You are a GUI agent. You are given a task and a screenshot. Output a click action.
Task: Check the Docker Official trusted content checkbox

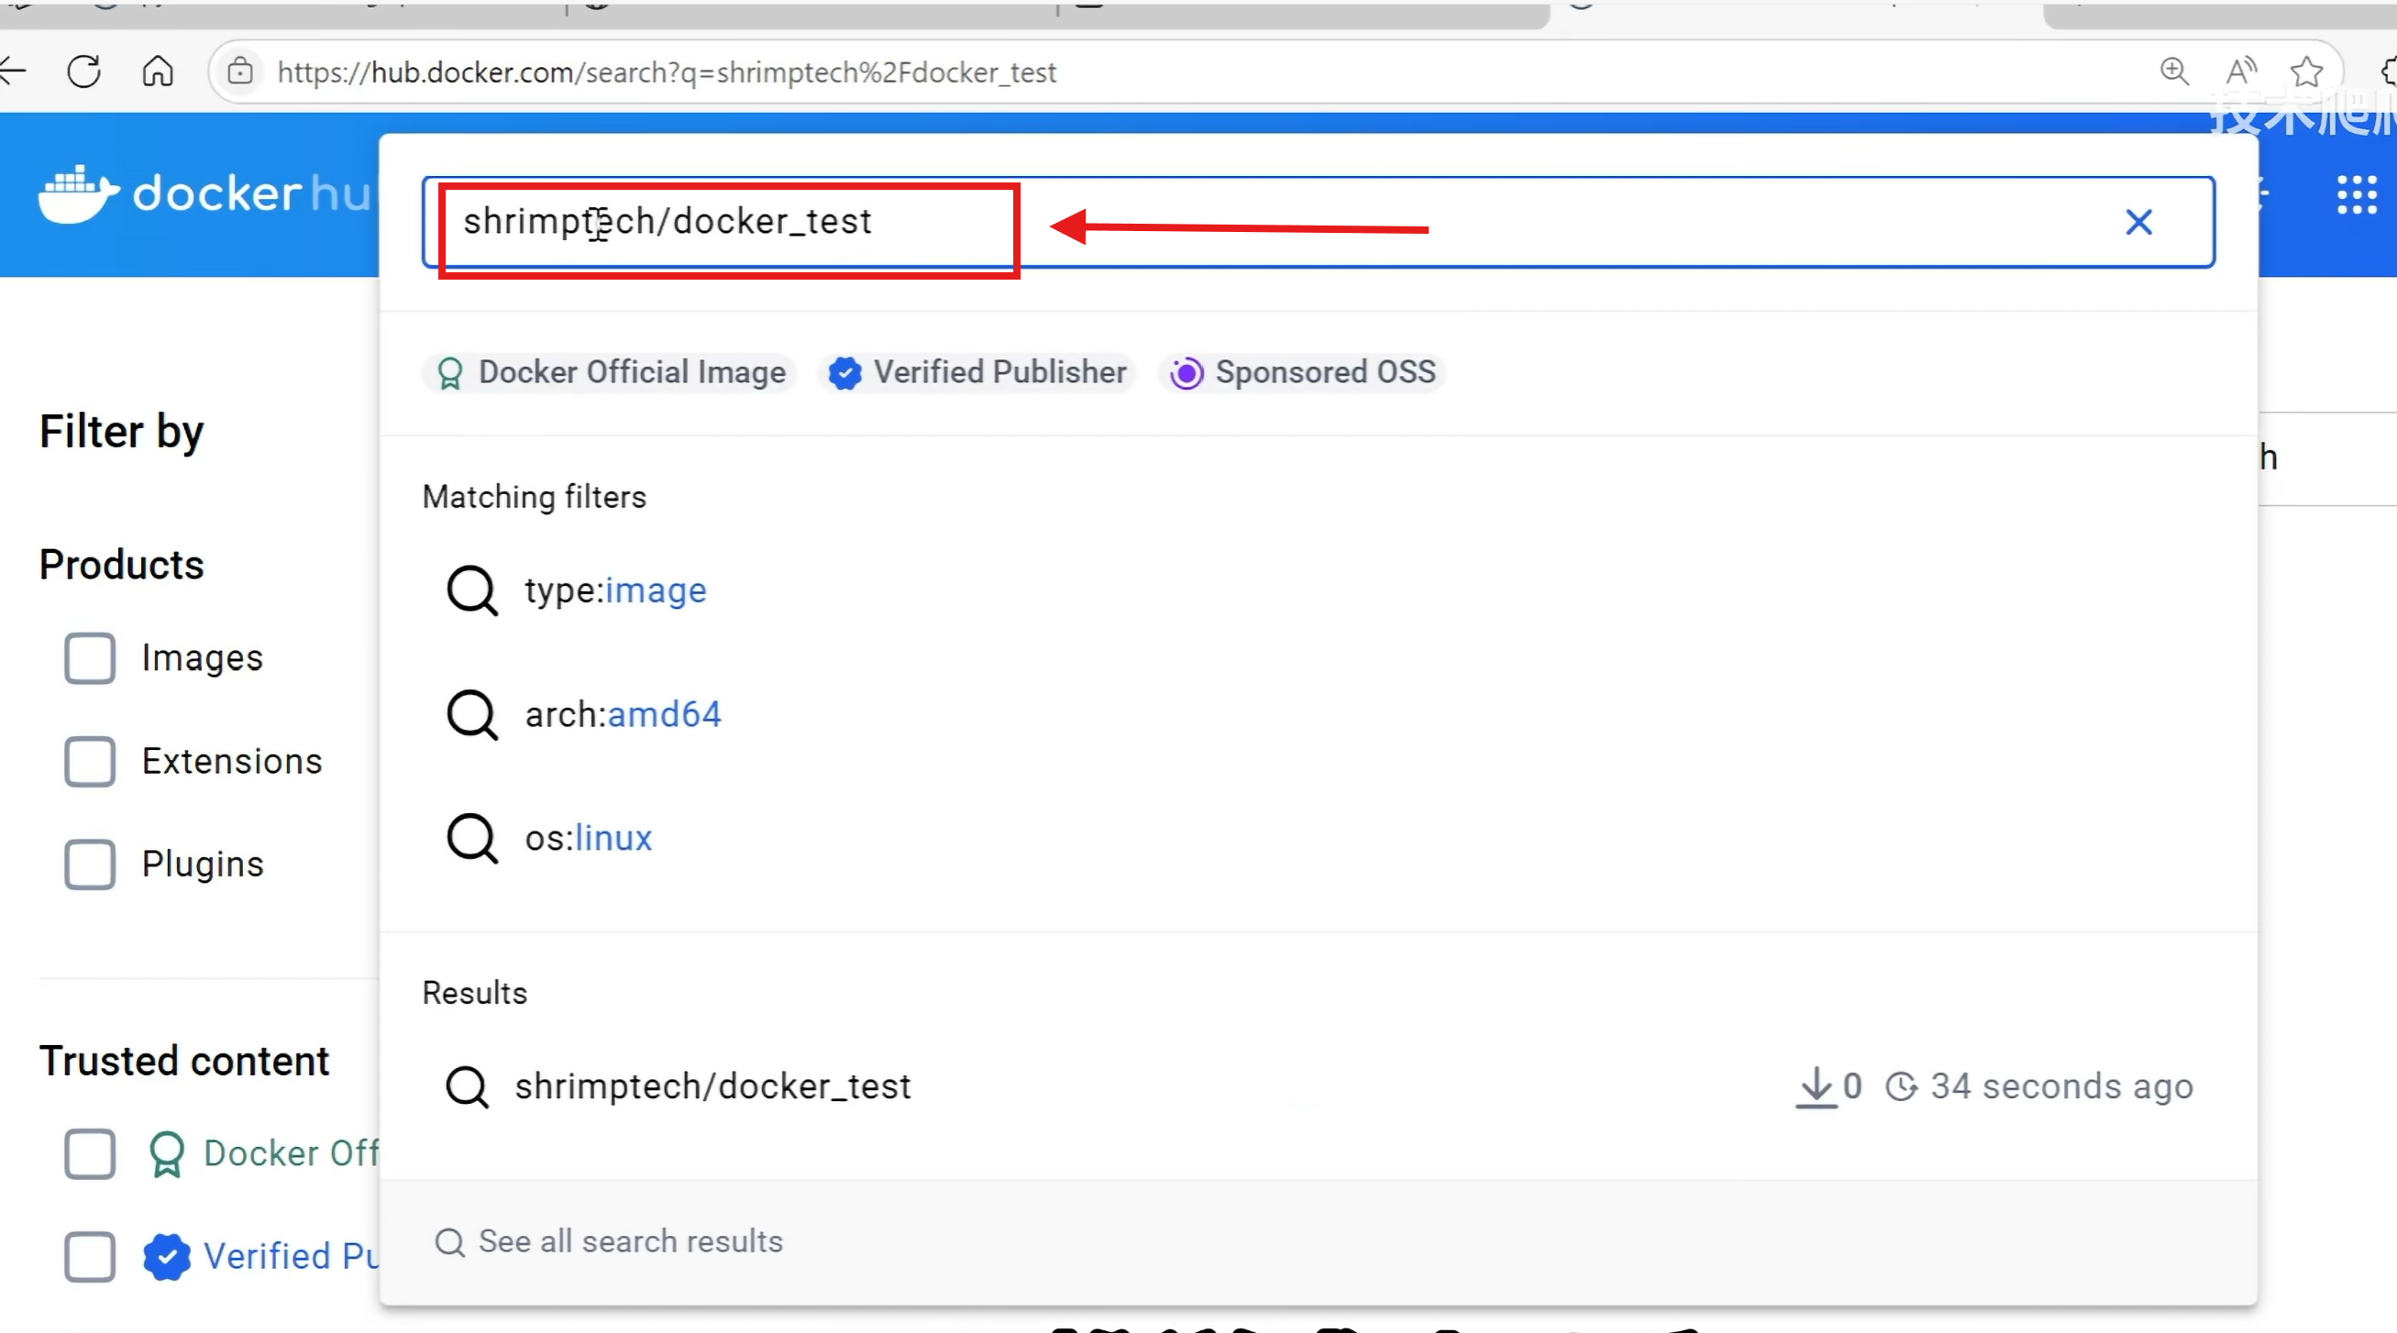click(90, 1154)
